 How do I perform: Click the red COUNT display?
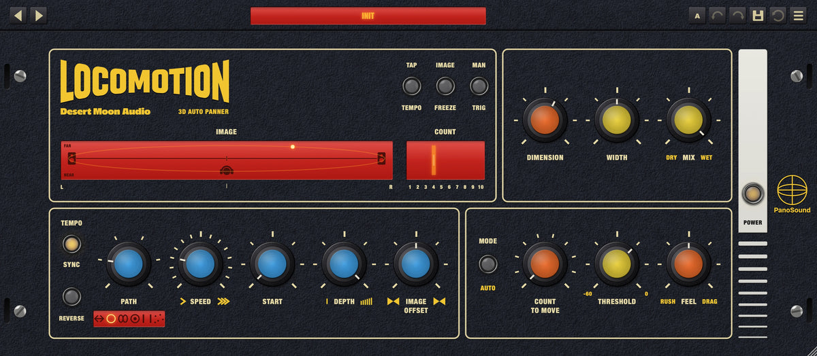(x=445, y=160)
